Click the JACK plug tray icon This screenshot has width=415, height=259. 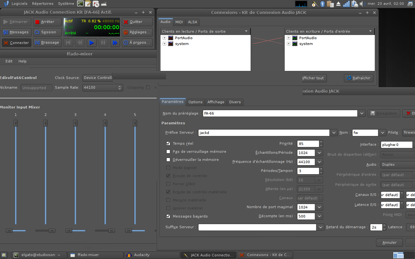click(x=314, y=4)
